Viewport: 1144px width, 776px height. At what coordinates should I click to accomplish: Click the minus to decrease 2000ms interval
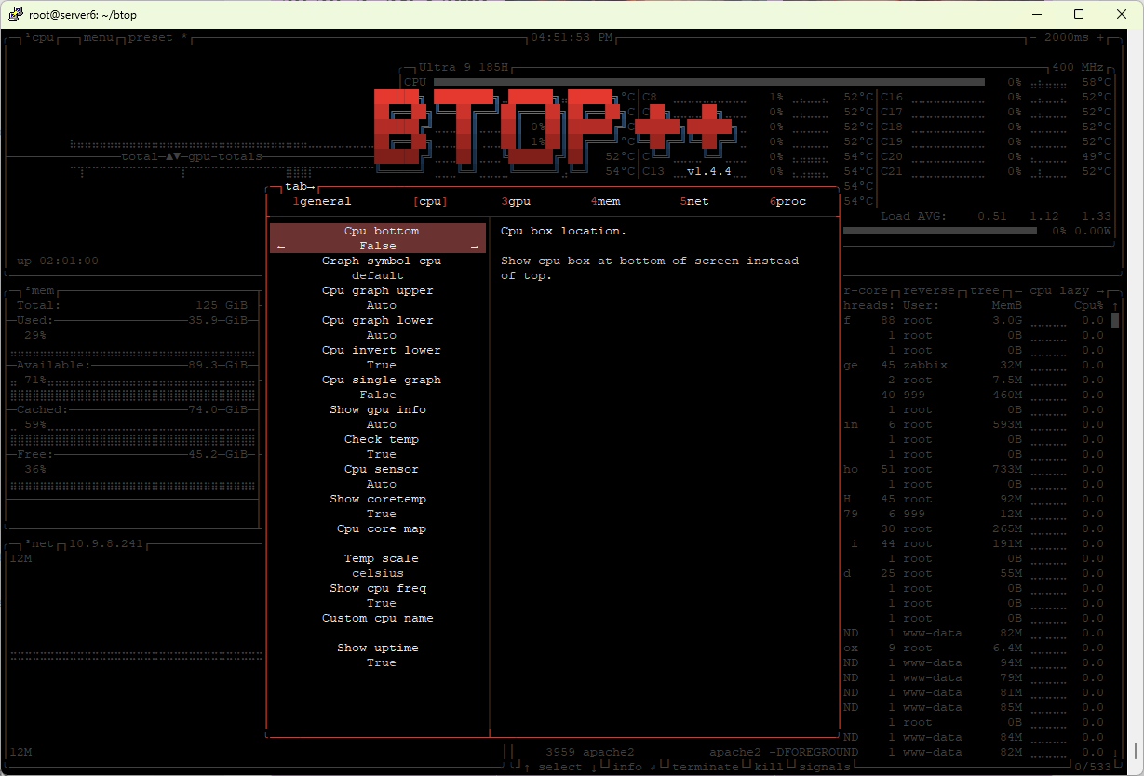click(1034, 38)
